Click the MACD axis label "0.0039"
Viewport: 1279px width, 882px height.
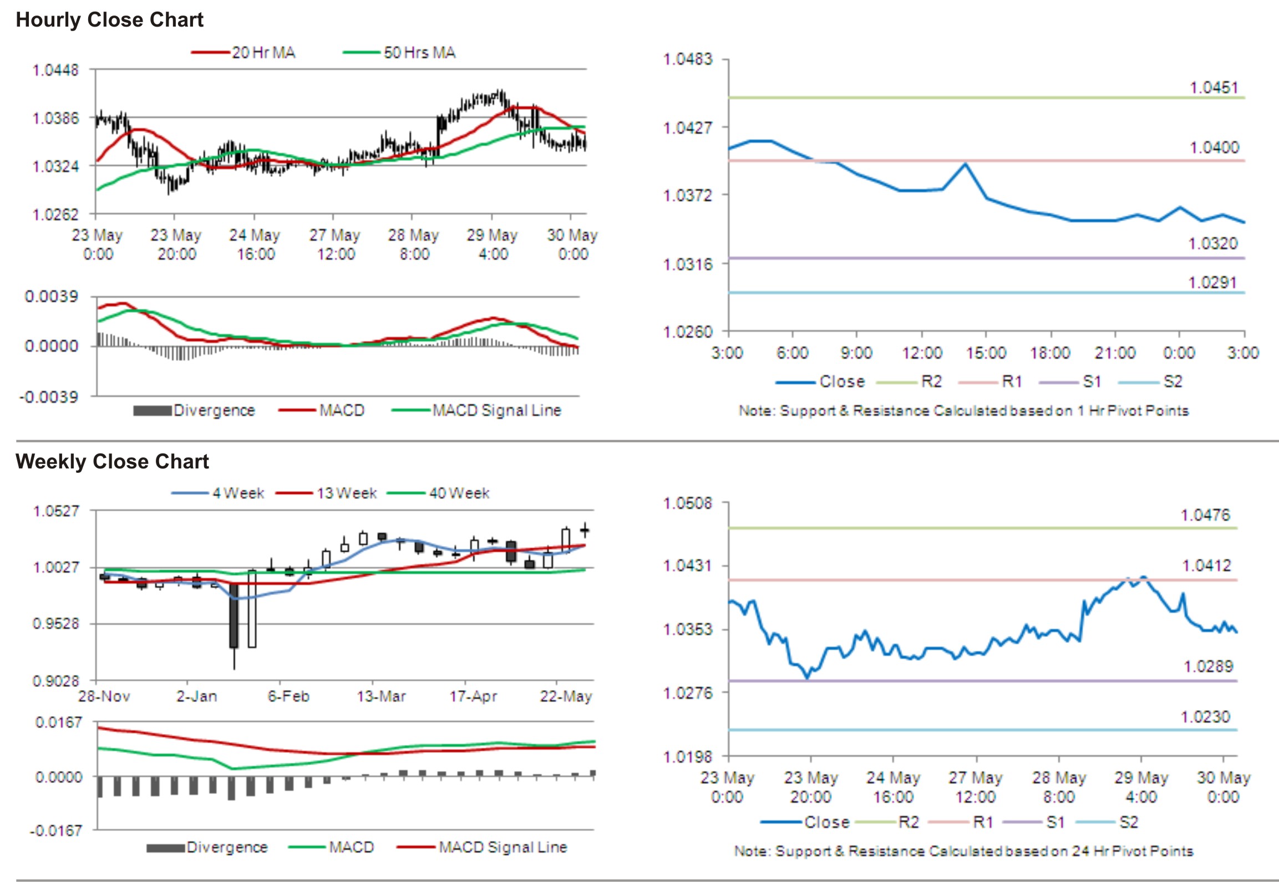pos(52,297)
